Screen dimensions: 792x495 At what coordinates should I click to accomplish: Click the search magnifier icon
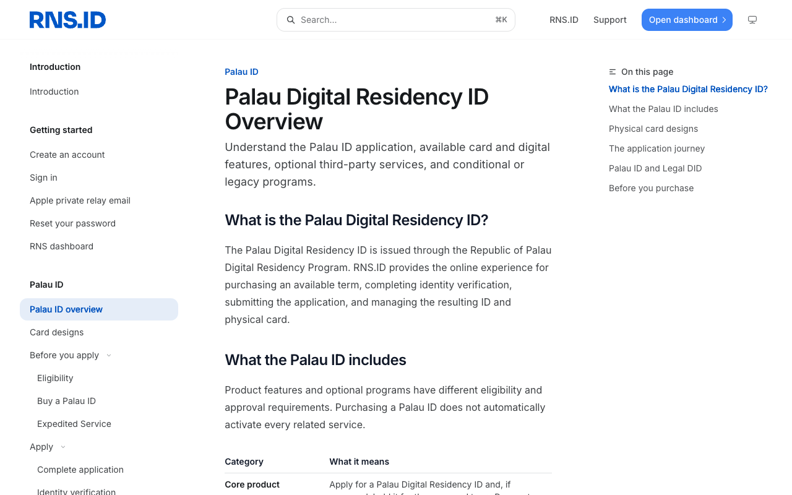click(x=291, y=20)
